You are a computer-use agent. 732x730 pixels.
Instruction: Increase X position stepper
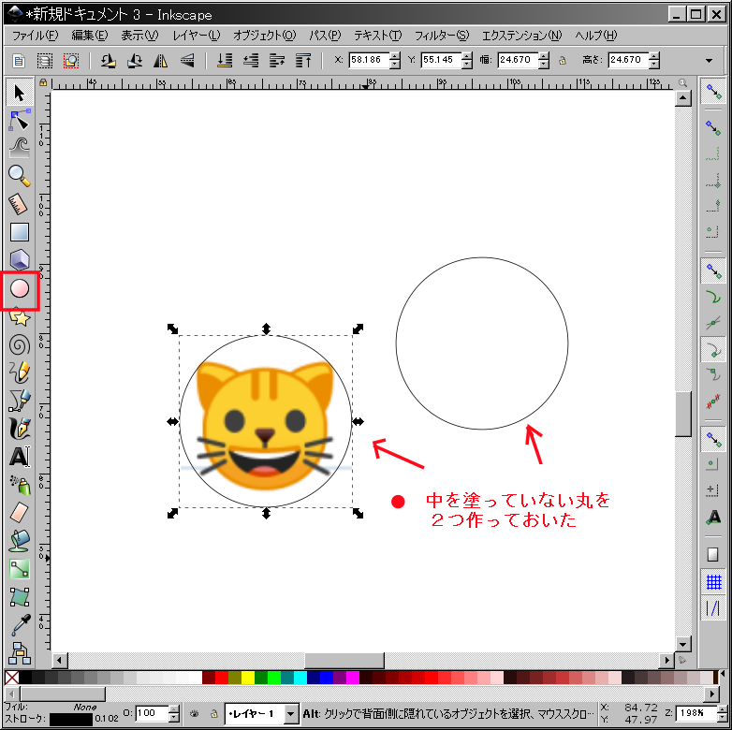pos(395,56)
